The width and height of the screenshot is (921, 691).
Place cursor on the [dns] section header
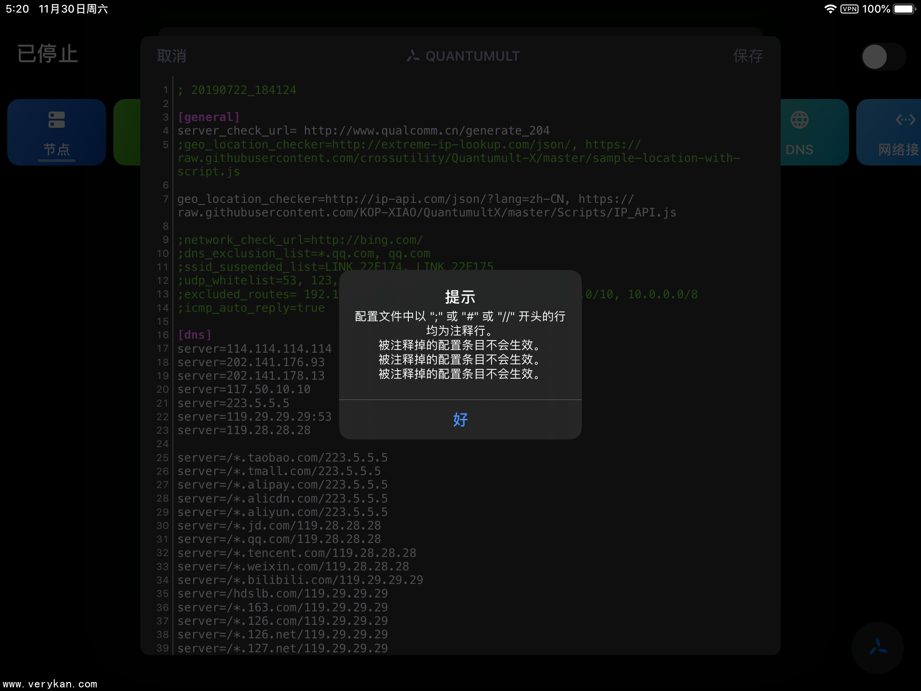[x=194, y=335]
